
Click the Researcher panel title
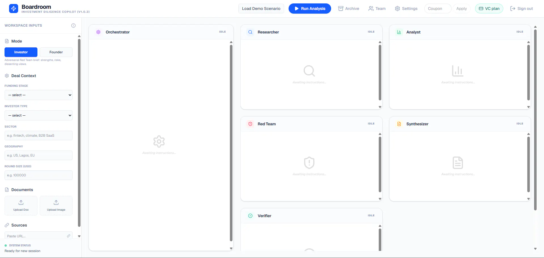pyautogui.click(x=268, y=32)
